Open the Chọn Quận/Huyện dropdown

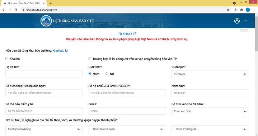pyautogui.click(x=127, y=129)
